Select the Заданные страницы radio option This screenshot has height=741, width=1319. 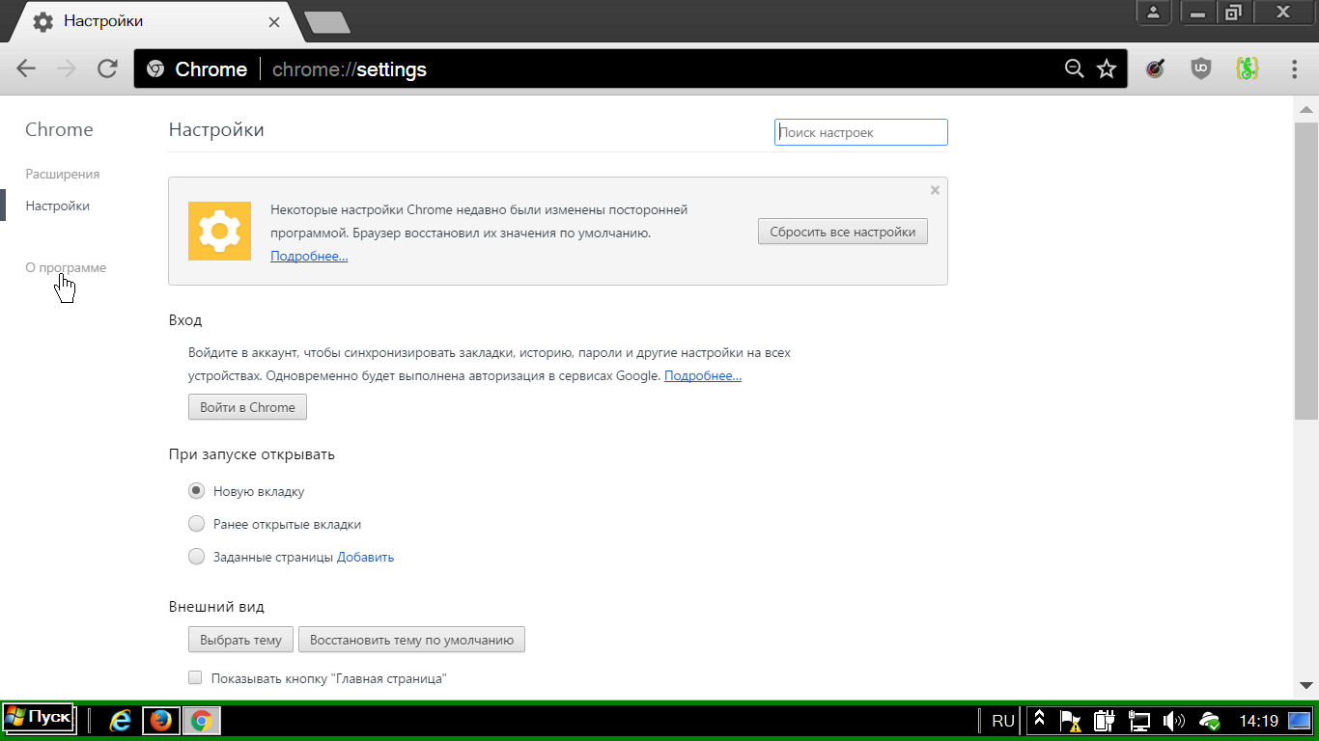pos(196,557)
